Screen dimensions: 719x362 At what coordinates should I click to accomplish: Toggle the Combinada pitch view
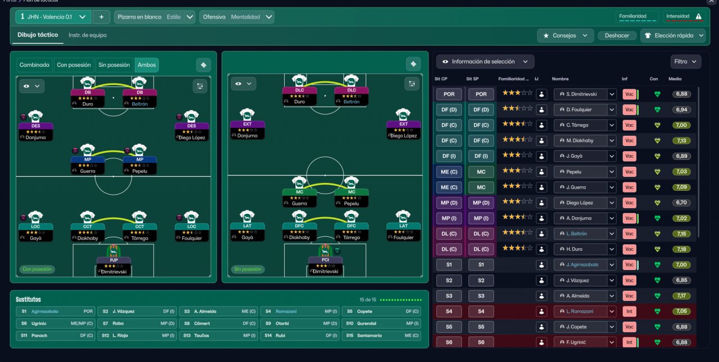35,65
